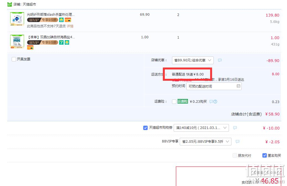This screenshot has width=287, height=186.
Task: Click green shield icon on sea salt item
Action: (67, 42)
